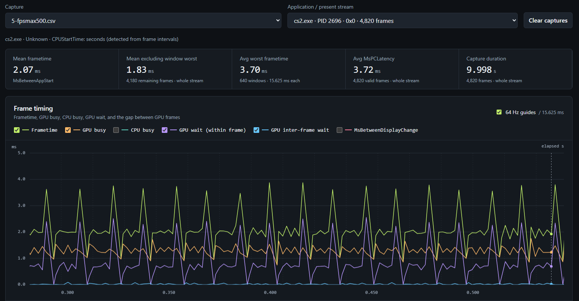Image resolution: width=579 pixels, height=301 pixels.
Task: Uncheck the Frametime series checkbox
Action: pyautogui.click(x=17, y=130)
